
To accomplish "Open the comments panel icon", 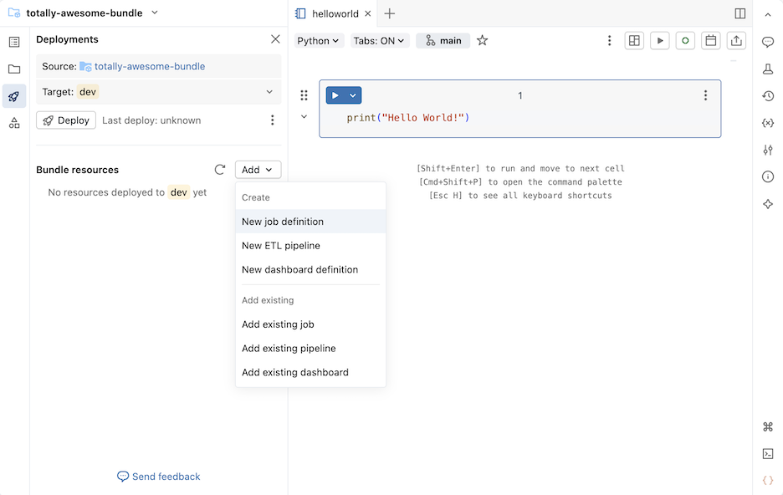I will [768, 42].
